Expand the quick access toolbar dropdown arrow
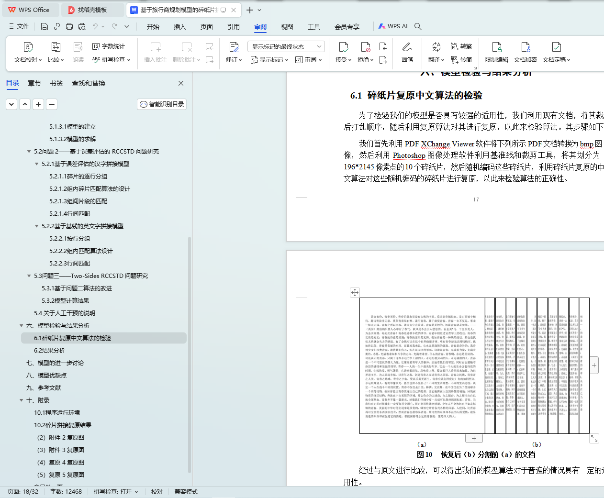This screenshot has height=498, width=604. click(x=127, y=26)
